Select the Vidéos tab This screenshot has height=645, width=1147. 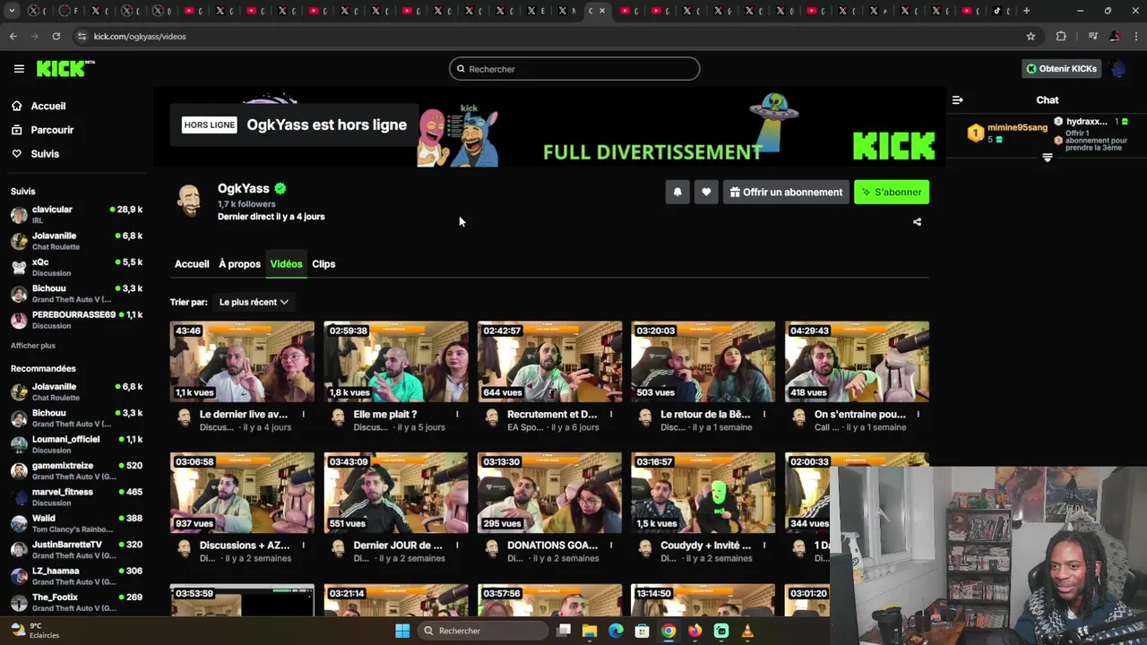pyautogui.click(x=286, y=264)
